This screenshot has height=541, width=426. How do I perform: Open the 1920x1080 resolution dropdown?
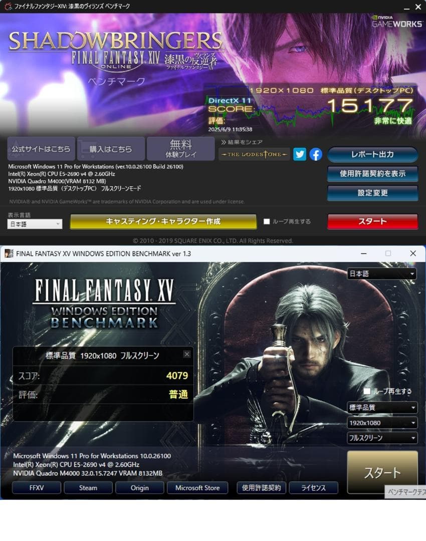382,423
